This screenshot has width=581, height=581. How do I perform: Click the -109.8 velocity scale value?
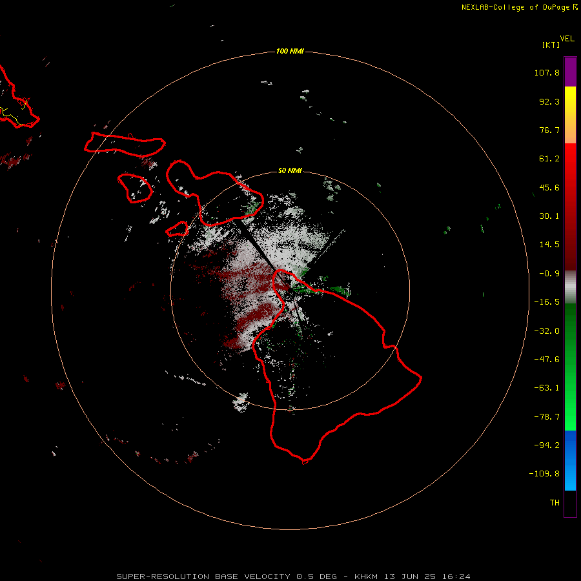click(544, 474)
